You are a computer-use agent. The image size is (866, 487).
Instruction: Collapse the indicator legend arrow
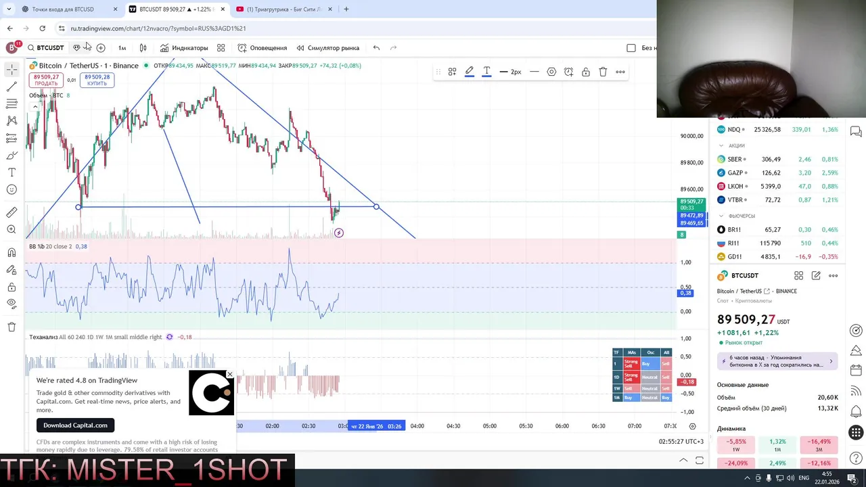coord(35,106)
